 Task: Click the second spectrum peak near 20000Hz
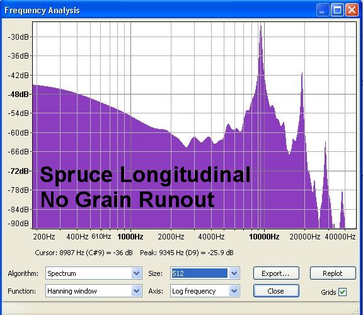point(302,74)
